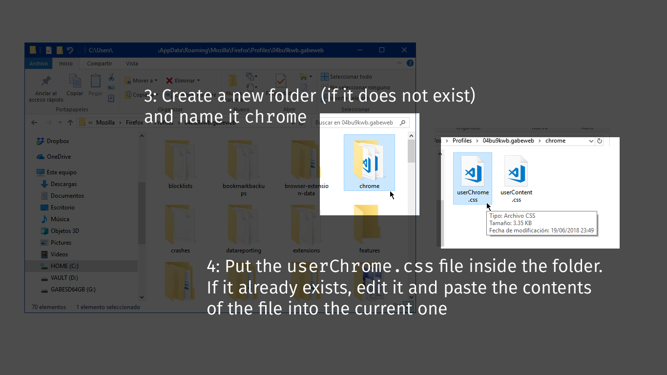Click chrome segment in the path bar
Viewport: 667px width, 375px height.
(555, 141)
